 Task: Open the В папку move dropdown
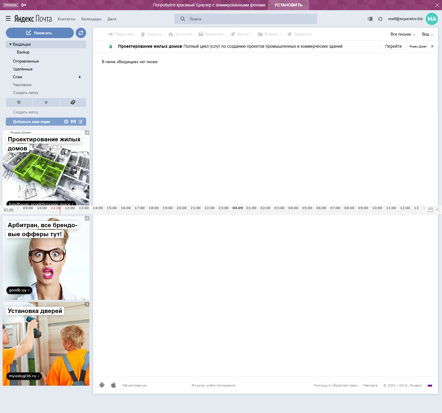pyautogui.click(x=270, y=34)
